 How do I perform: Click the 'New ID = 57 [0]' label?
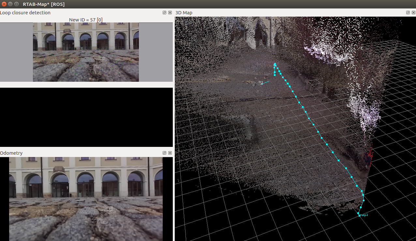(86, 20)
